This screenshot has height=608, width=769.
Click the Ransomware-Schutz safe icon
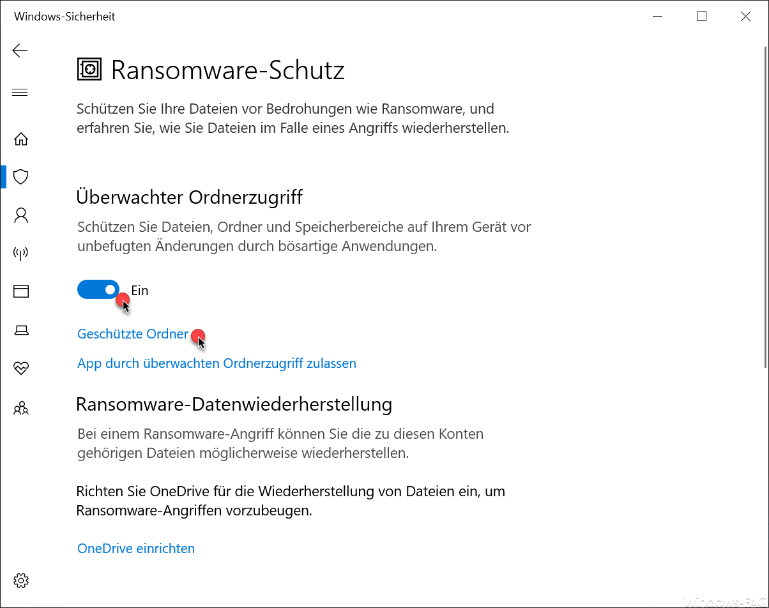pyautogui.click(x=89, y=69)
